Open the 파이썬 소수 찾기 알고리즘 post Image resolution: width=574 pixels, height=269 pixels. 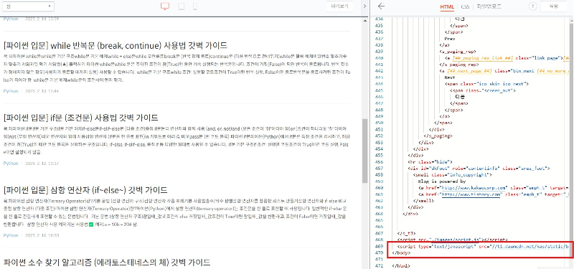[106, 263]
